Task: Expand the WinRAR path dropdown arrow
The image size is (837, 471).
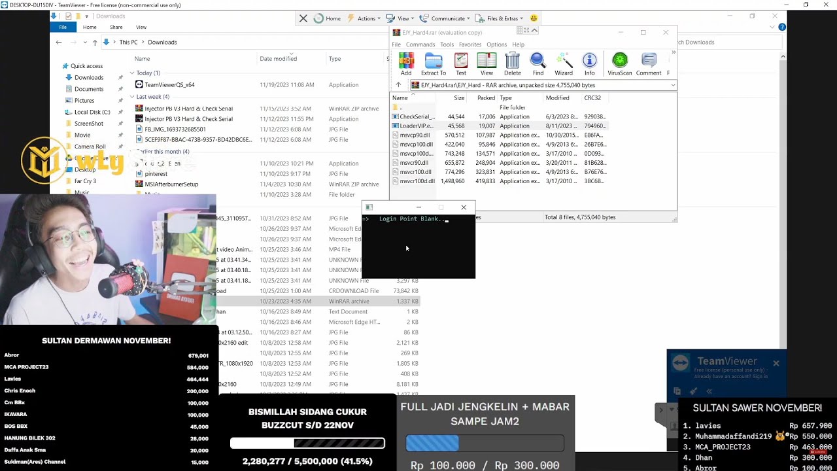Action: click(672, 85)
